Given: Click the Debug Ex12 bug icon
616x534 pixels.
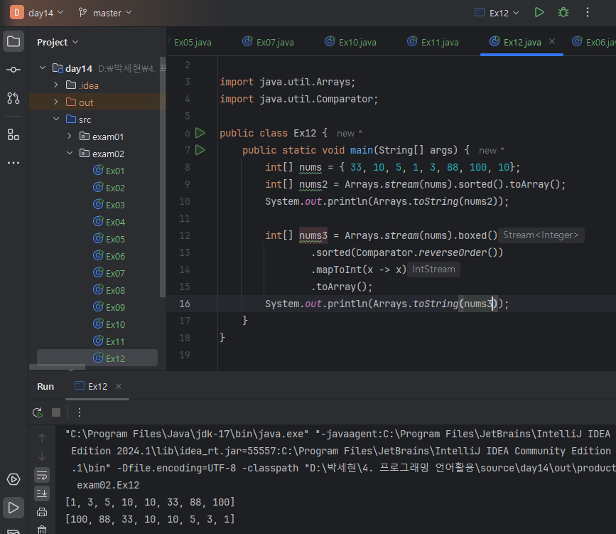Looking at the screenshot, I should (x=563, y=13).
